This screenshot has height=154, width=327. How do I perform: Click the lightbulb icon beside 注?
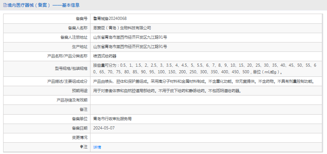pyautogui.click(x=81, y=147)
